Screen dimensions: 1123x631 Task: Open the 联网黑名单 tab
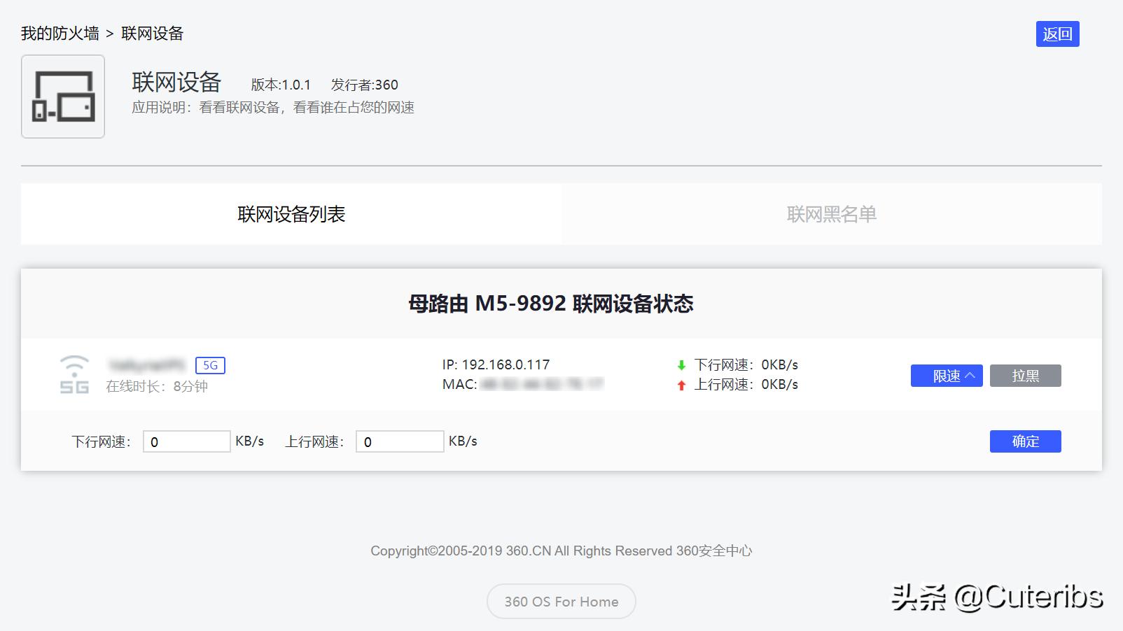point(833,214)
